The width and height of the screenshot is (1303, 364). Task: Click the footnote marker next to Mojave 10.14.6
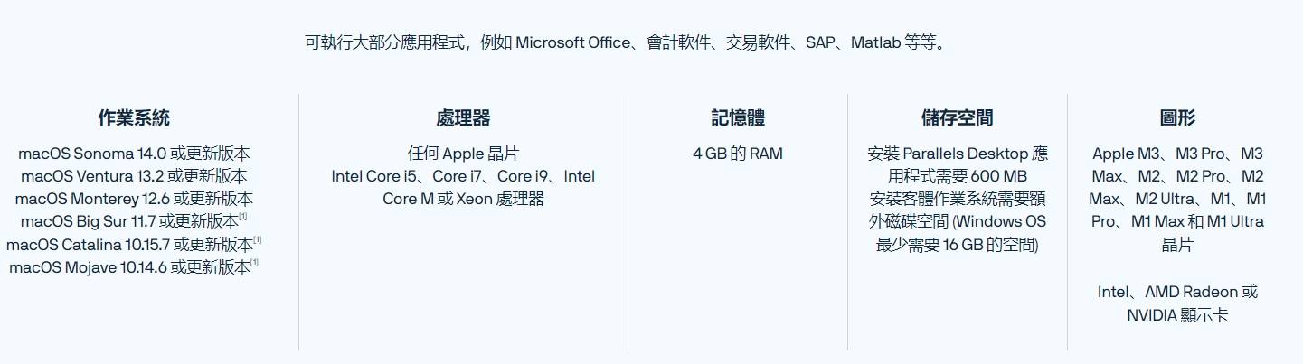coord(254,263)
